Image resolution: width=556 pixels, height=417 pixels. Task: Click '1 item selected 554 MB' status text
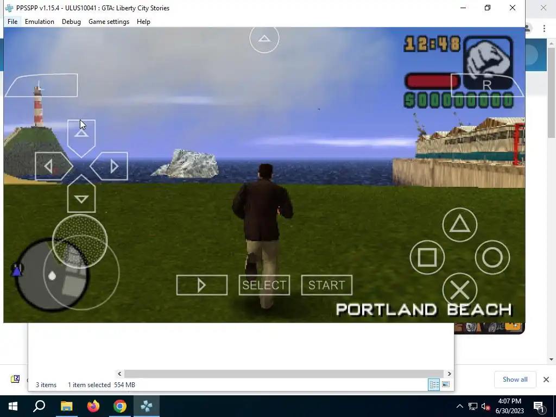click(x=102, y=385)
